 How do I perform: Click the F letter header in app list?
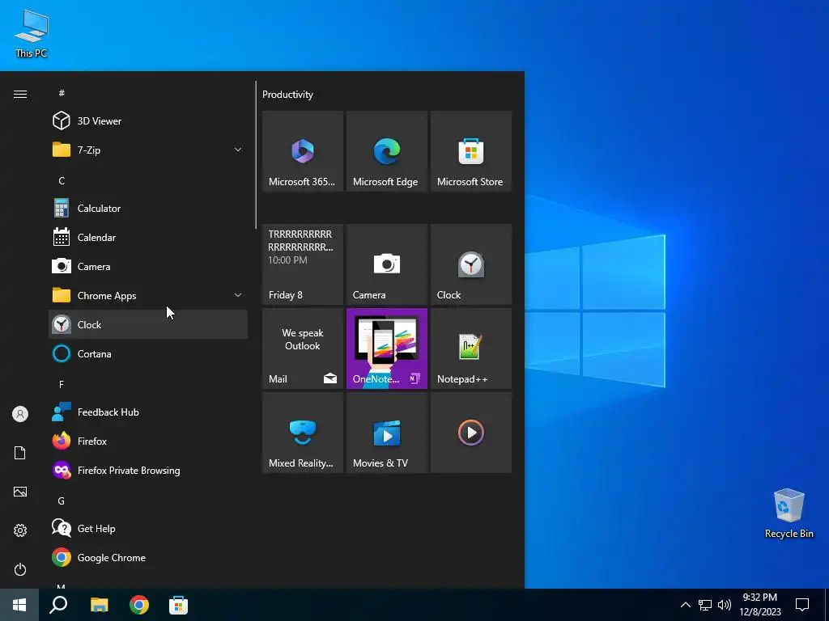(x=62, y=384)
